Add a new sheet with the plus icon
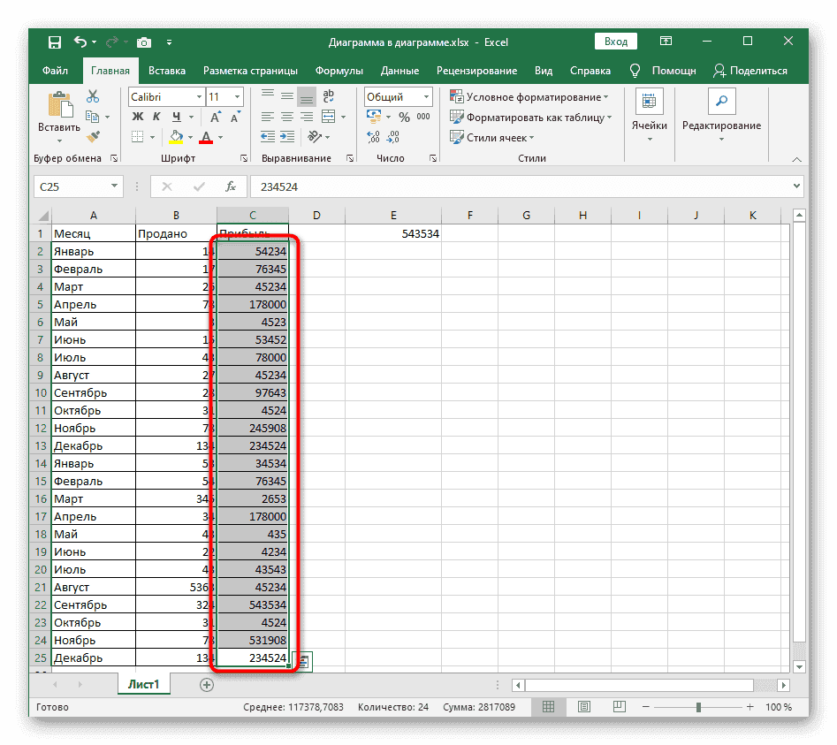 point(207,684)
